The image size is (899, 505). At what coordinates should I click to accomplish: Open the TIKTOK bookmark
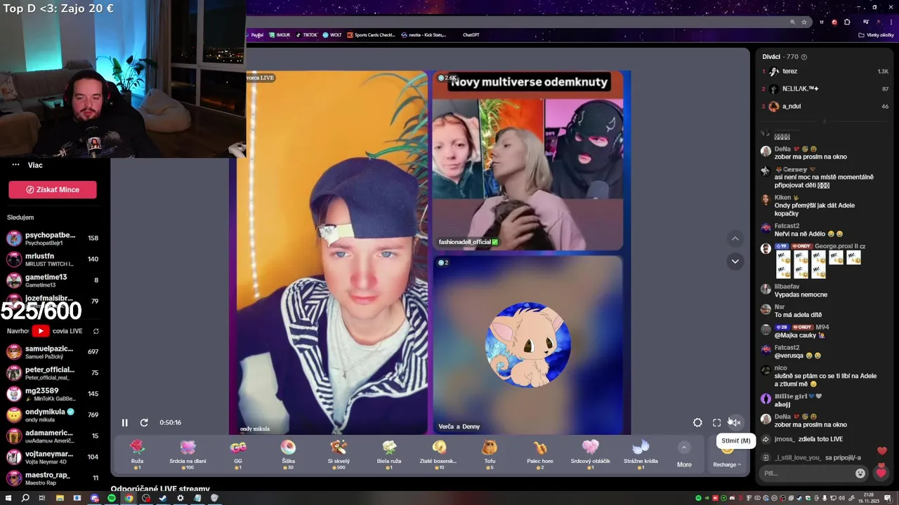point(306,34)
